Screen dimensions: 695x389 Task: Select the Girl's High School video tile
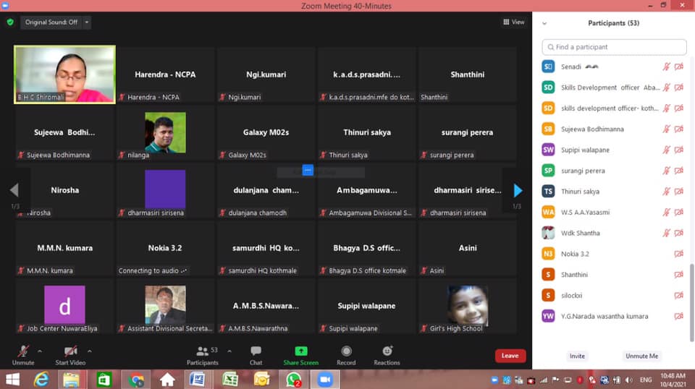pos(467,306)
